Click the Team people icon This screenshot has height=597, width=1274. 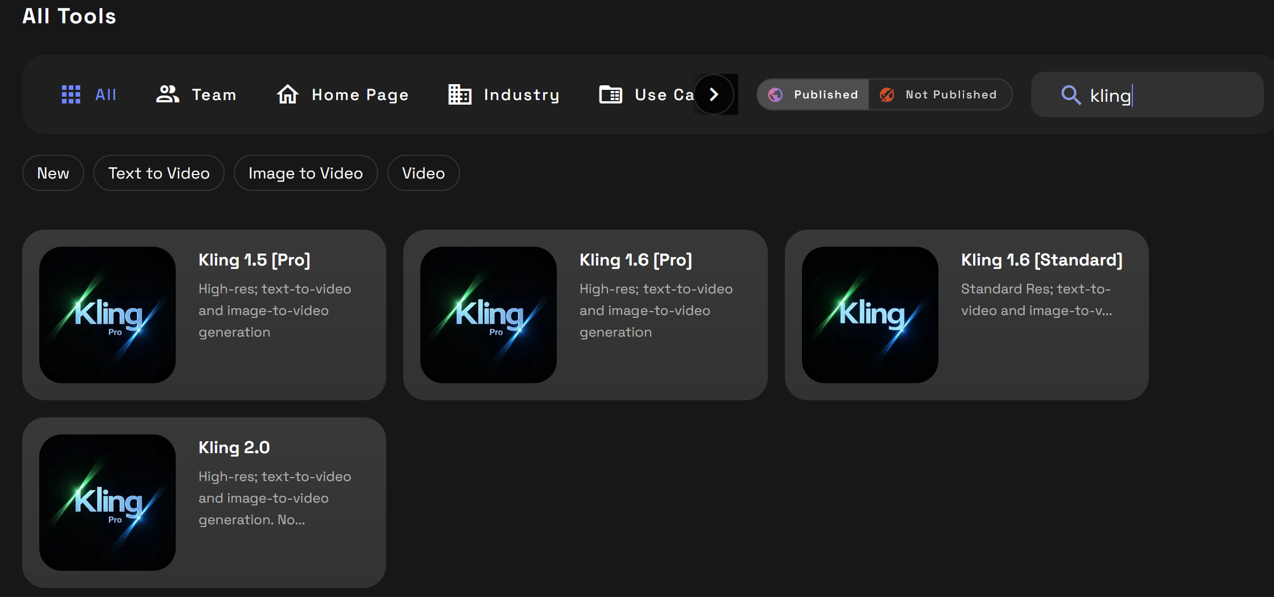click(x=168, y=94)
